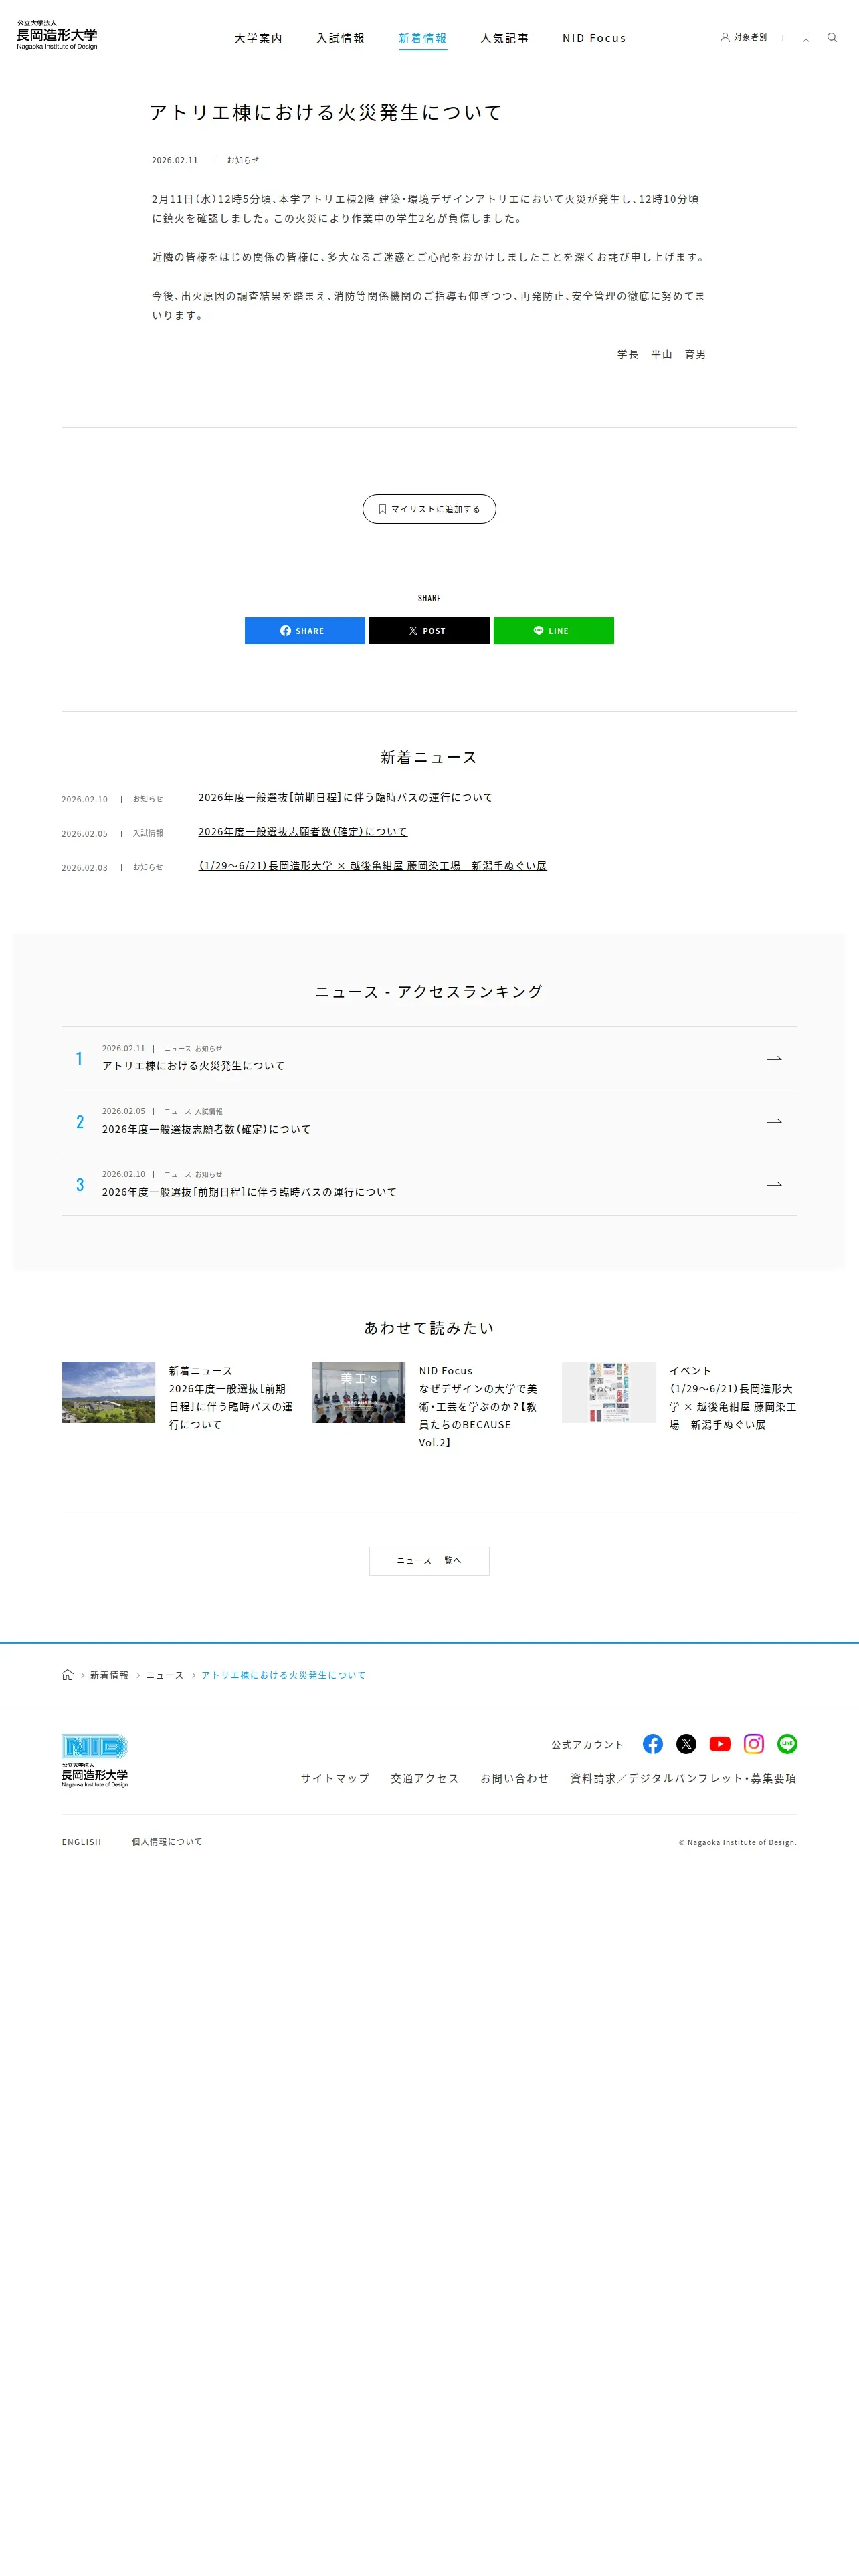Open the X (Twitter) footer icon
The width and height of the screenshot is (859, 2576).
click(x=686, y=1744)
